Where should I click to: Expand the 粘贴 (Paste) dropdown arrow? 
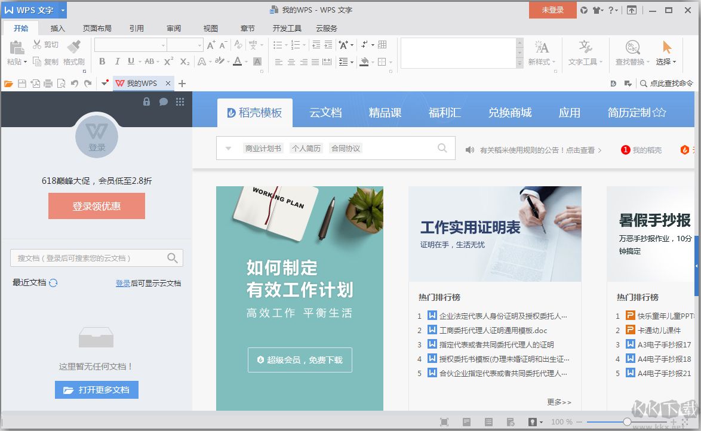pos(26,62)
